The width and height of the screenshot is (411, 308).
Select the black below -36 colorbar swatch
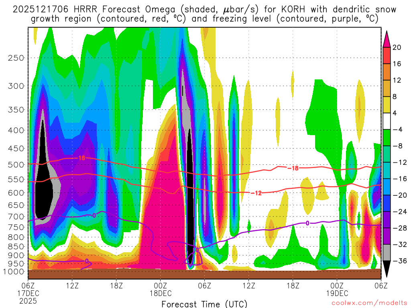tap(387, 269)
